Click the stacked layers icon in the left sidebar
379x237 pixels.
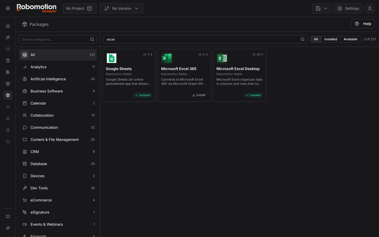click(x=8, y=49)
